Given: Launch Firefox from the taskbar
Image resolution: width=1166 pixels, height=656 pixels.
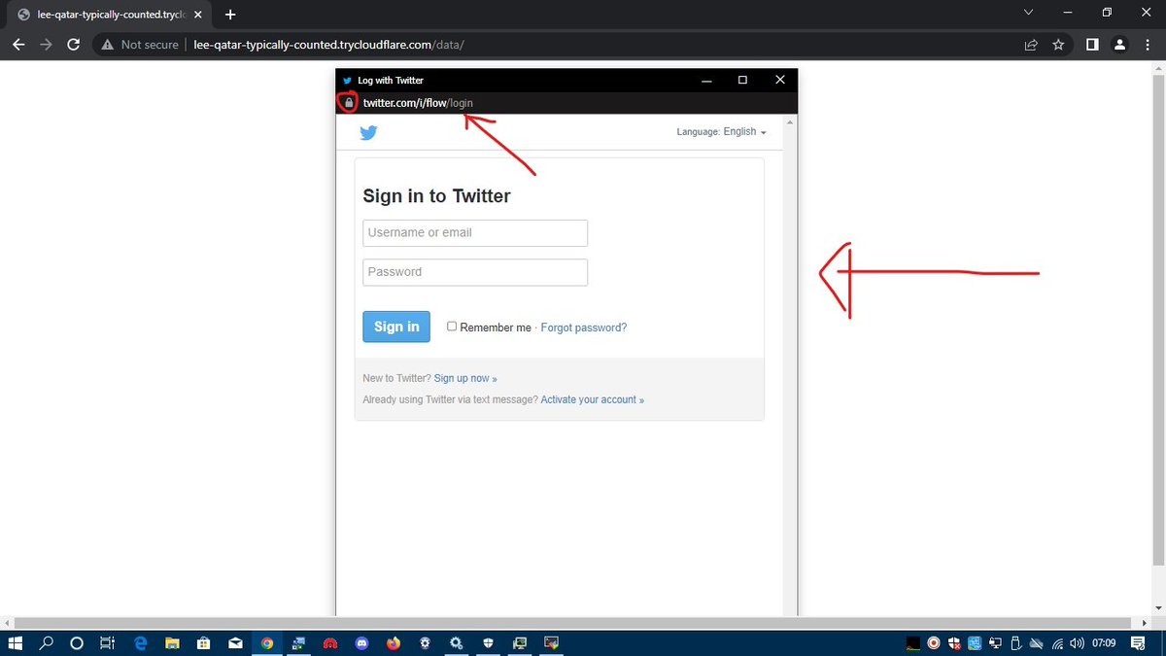Looking at the screenshot, I should pyautogui.click(x=393, y=642).
